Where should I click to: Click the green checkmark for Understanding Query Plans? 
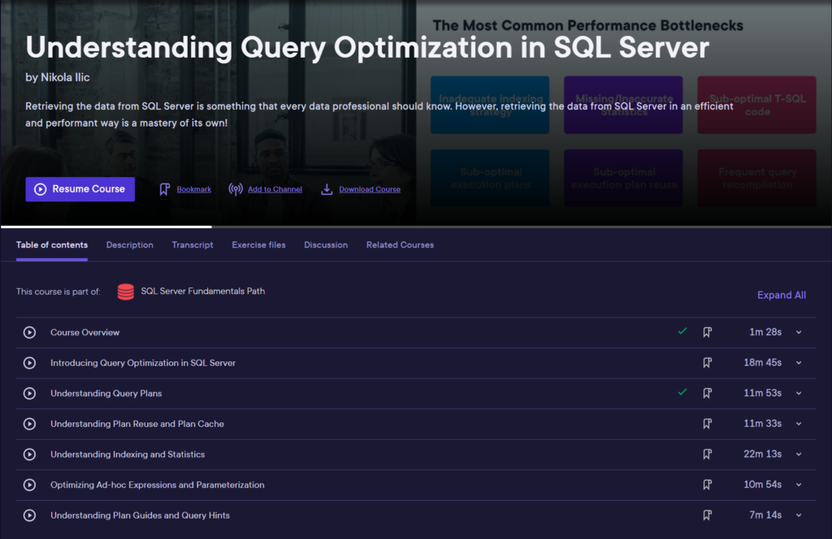click(682, 392)
